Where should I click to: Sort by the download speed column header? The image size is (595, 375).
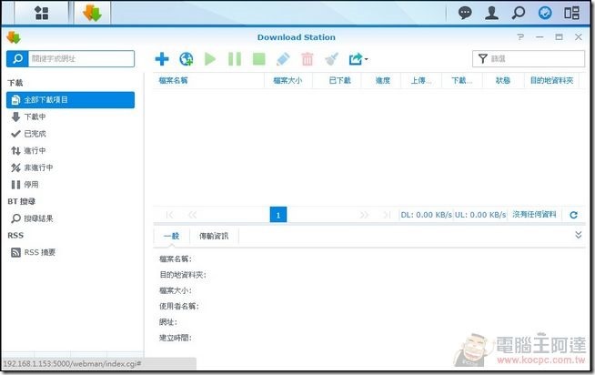tap(462, 80)
